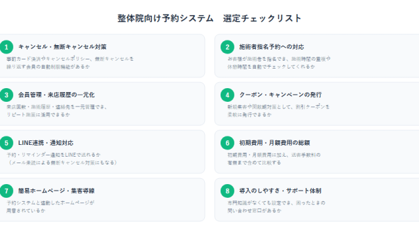Select the クーポン・キャンペーンの発行 heading

pos(280,95)
